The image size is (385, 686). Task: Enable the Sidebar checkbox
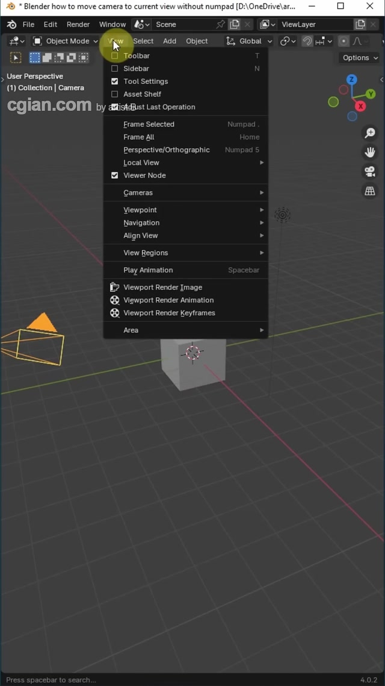click(x=115, y=69)
